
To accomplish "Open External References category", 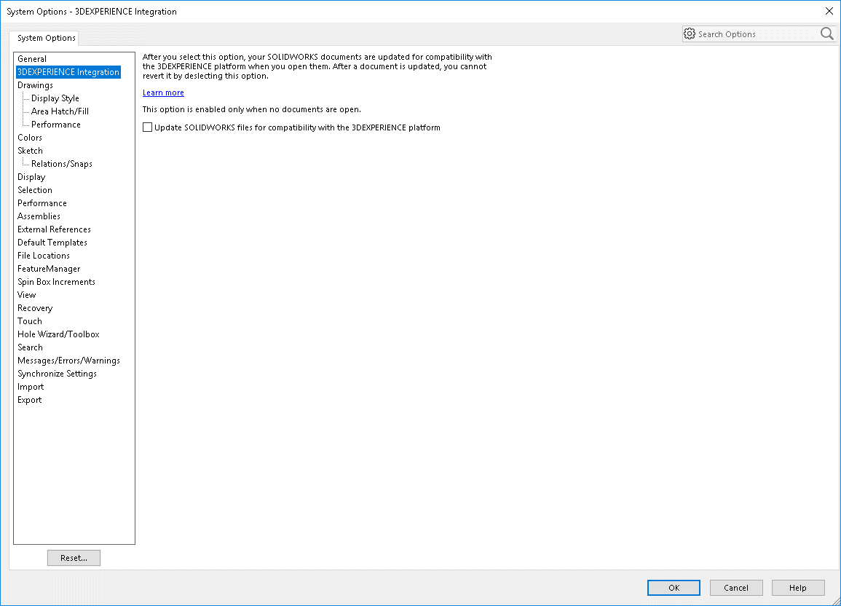I will click(54, 229).
